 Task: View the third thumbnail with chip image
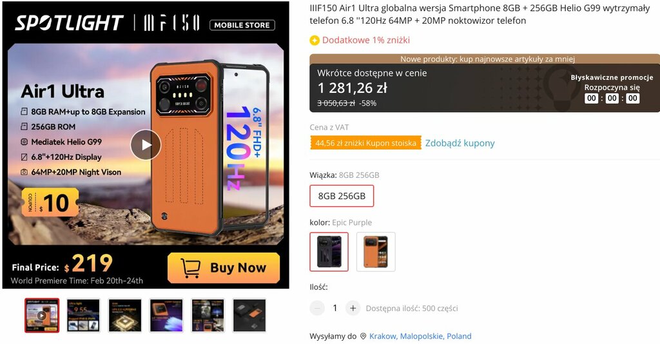point(125,316)
